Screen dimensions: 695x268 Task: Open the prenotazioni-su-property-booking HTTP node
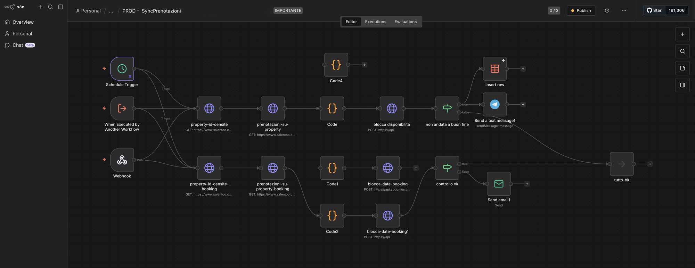click(x=273, y=168)
